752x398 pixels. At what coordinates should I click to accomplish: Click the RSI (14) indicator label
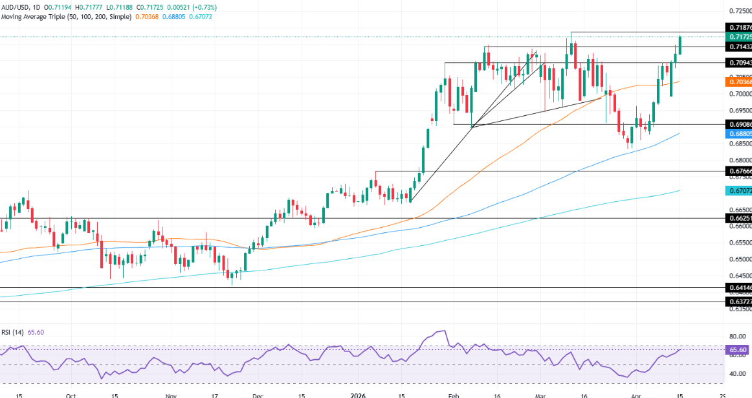(14, 332)
